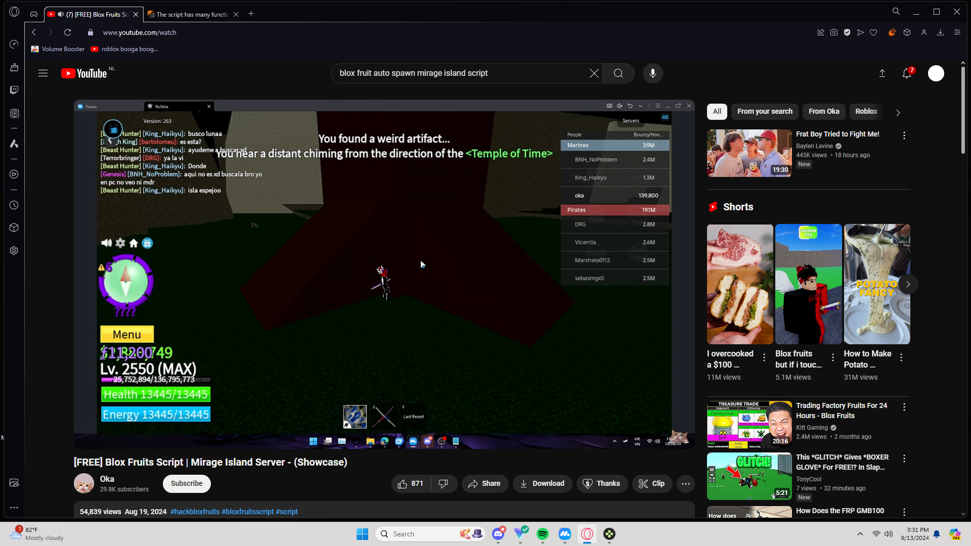
Task: Open Spotify from the taskbar
Action: click(543, 534)
